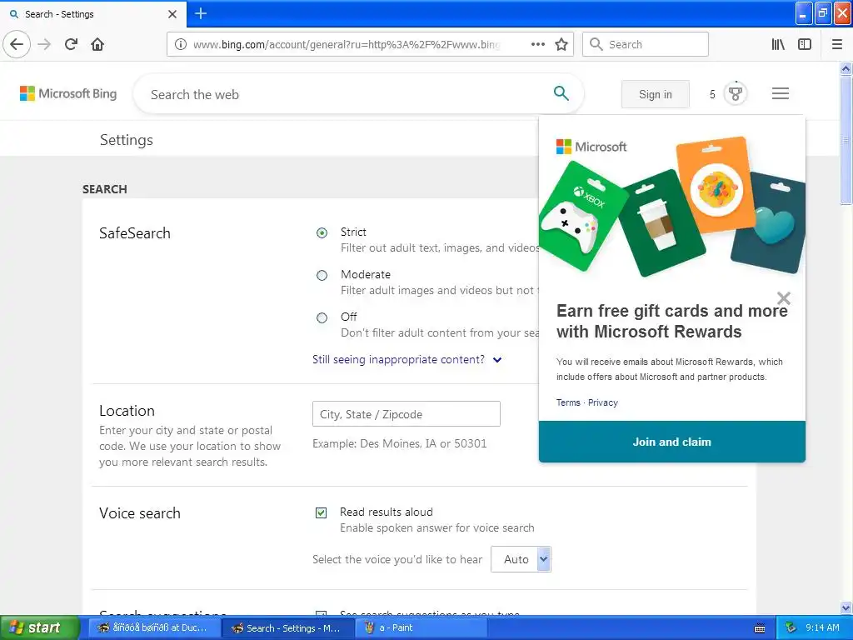853x640 pixels.
Task: Click the scrollbar up arrow
Action: pos(846,68)
